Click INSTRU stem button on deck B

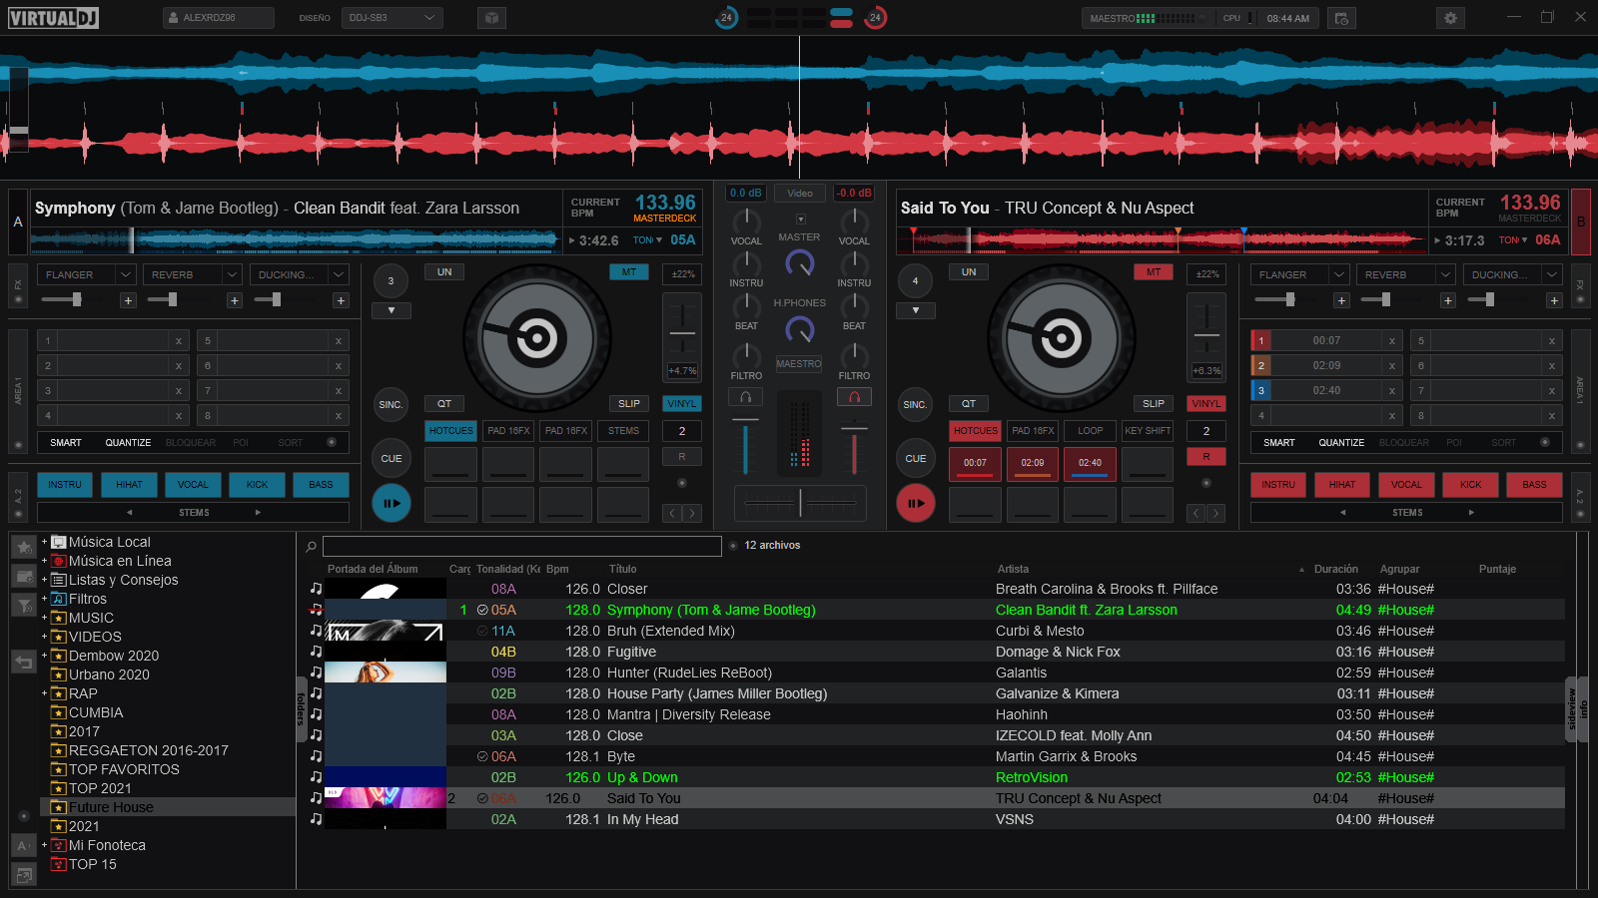[1278, 485]
